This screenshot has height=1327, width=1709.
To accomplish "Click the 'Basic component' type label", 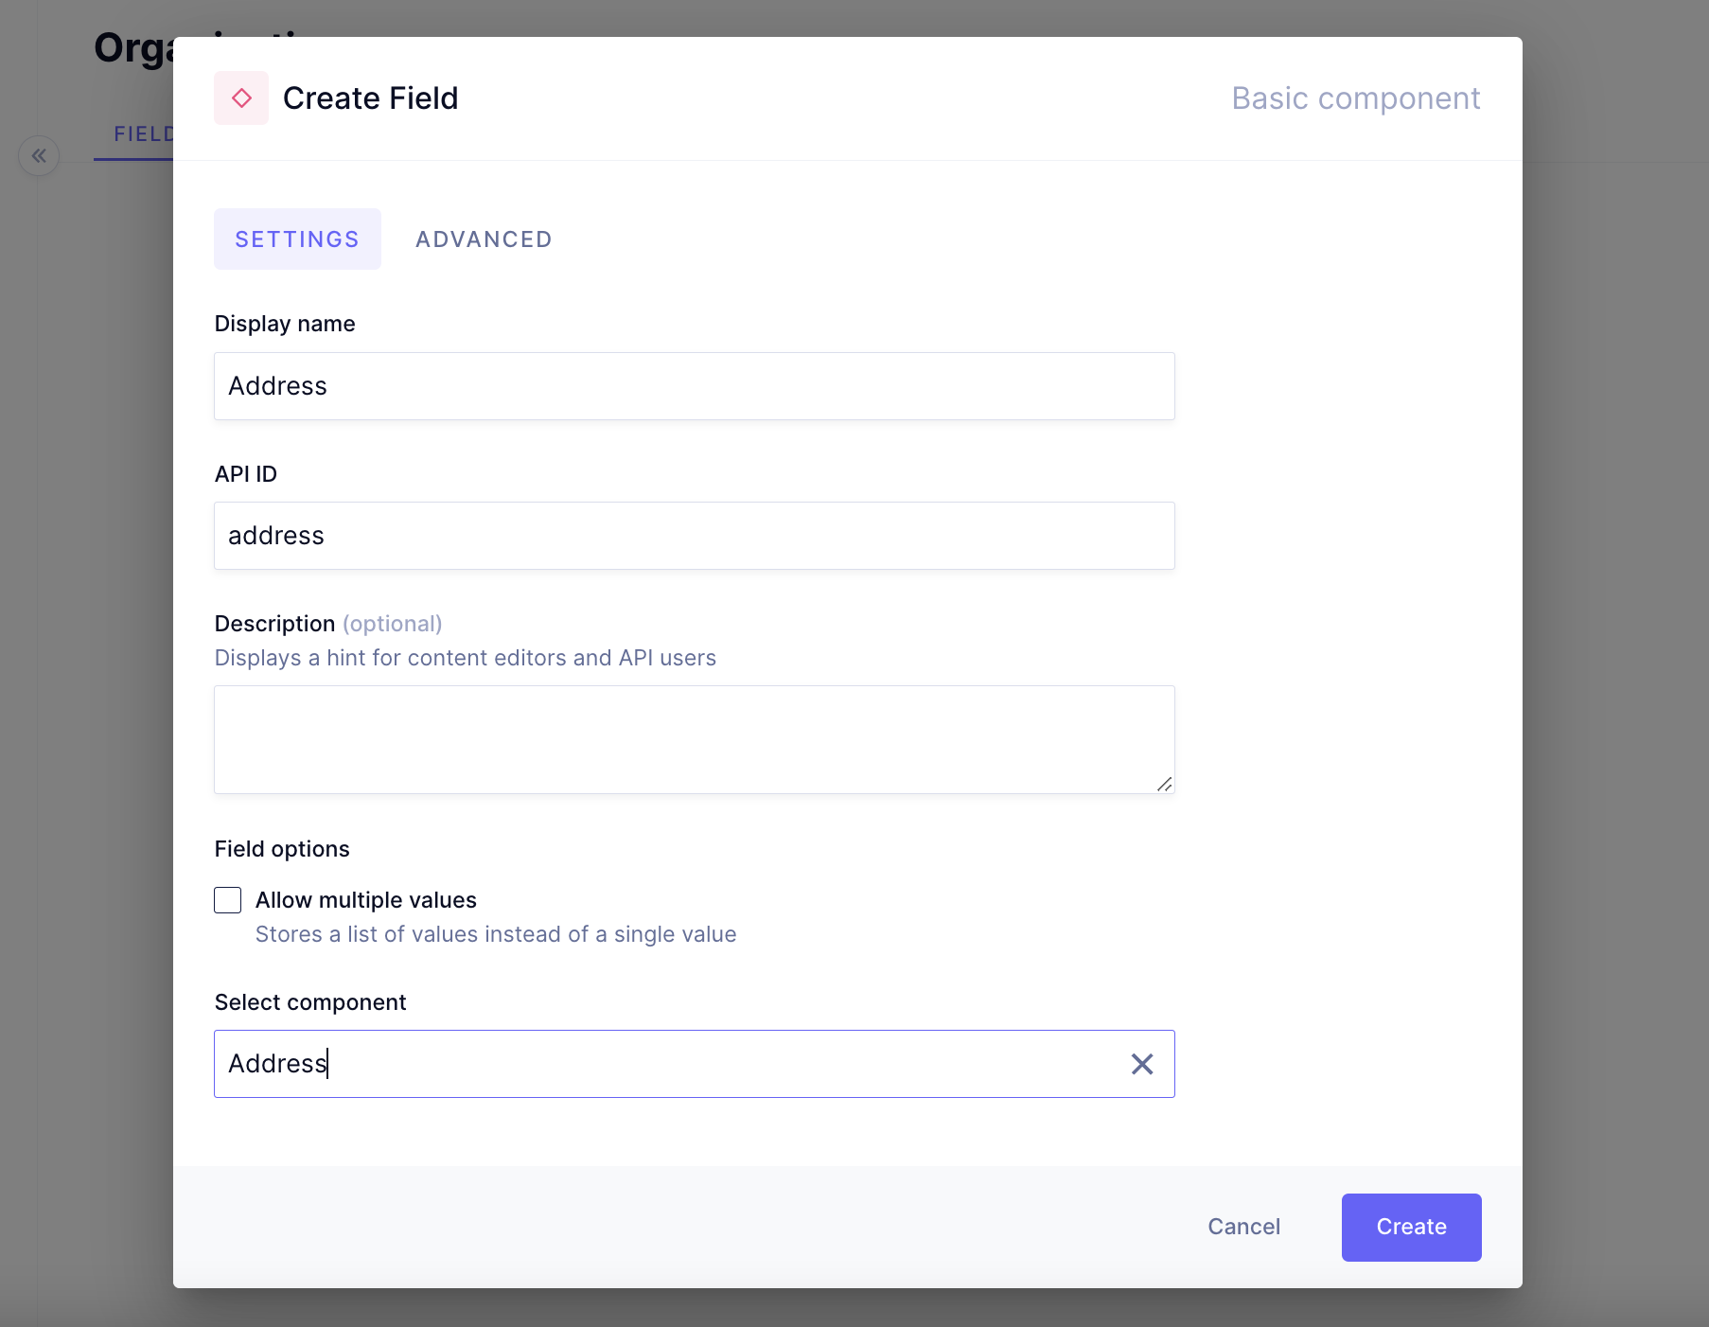I will [x=1355, y=98].
